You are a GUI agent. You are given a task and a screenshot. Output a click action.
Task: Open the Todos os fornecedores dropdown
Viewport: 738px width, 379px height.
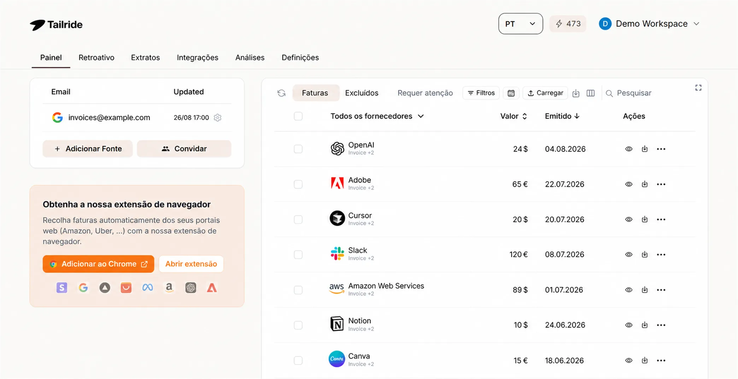click(377, 116)
